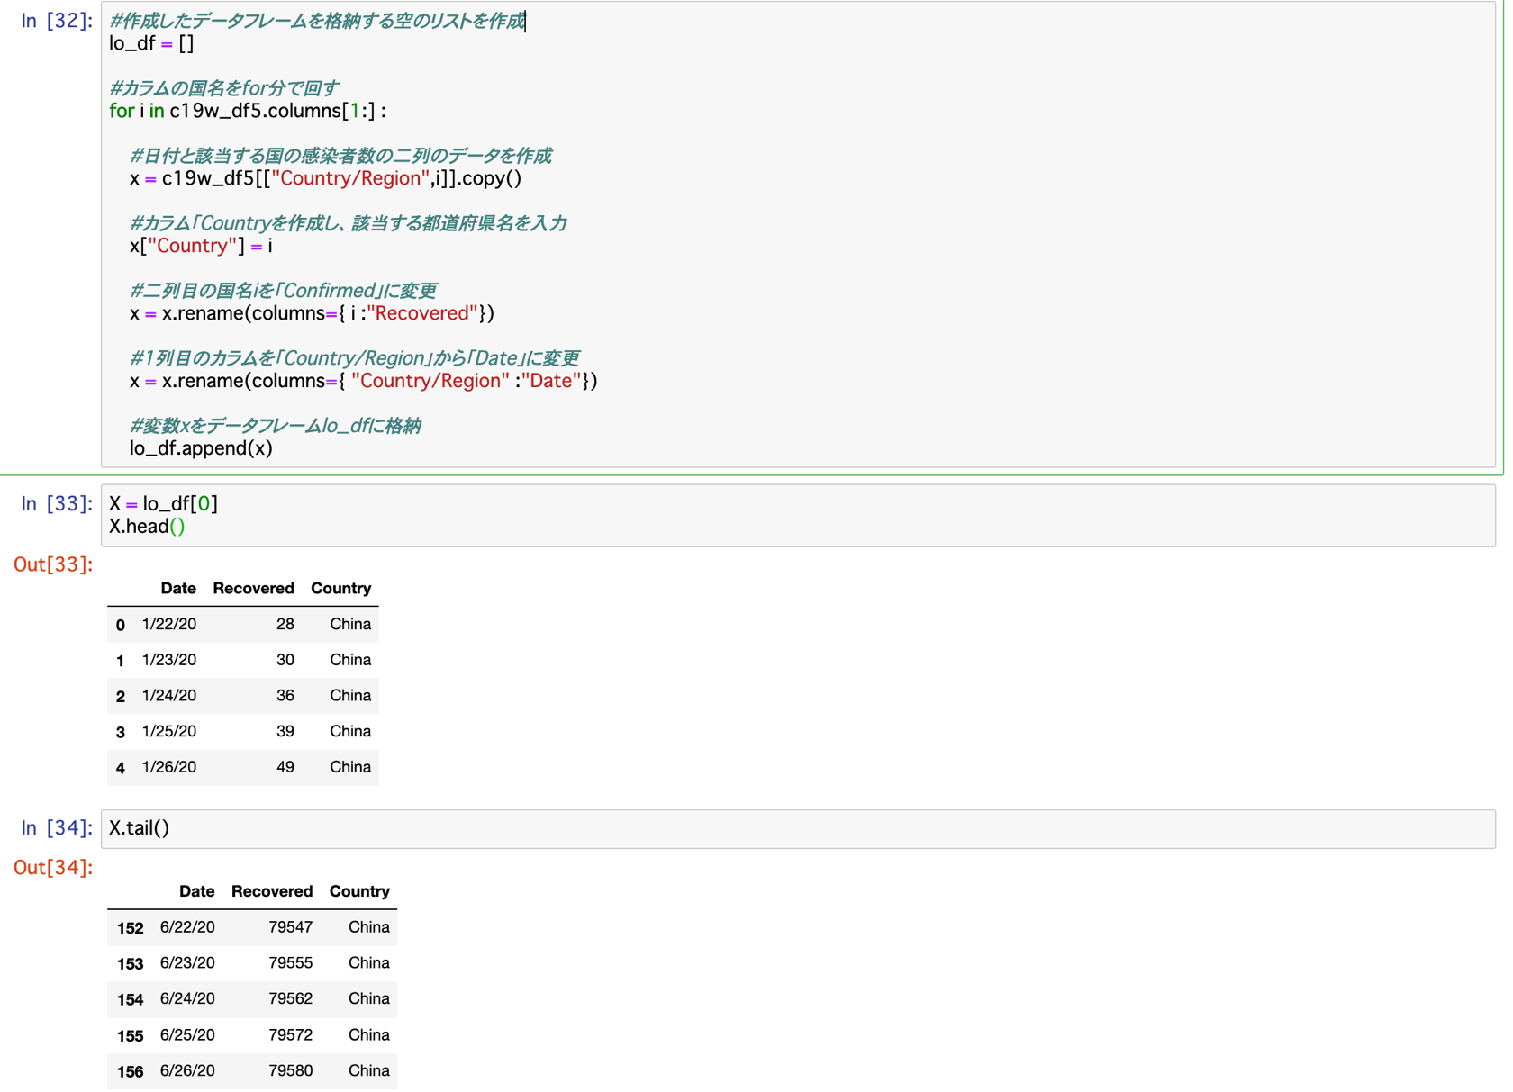Click the Country header in Out[34] table
The height and width of the screenshot is (1092, 1513).
[359, 891]
